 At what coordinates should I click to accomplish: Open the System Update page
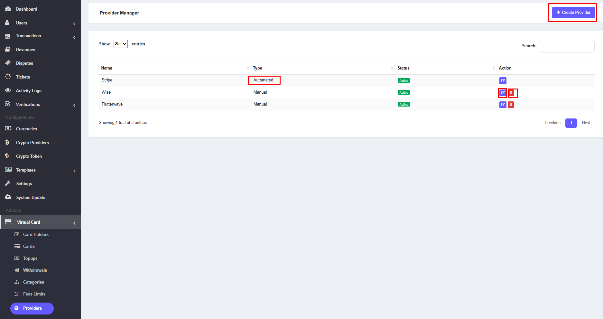31,197
